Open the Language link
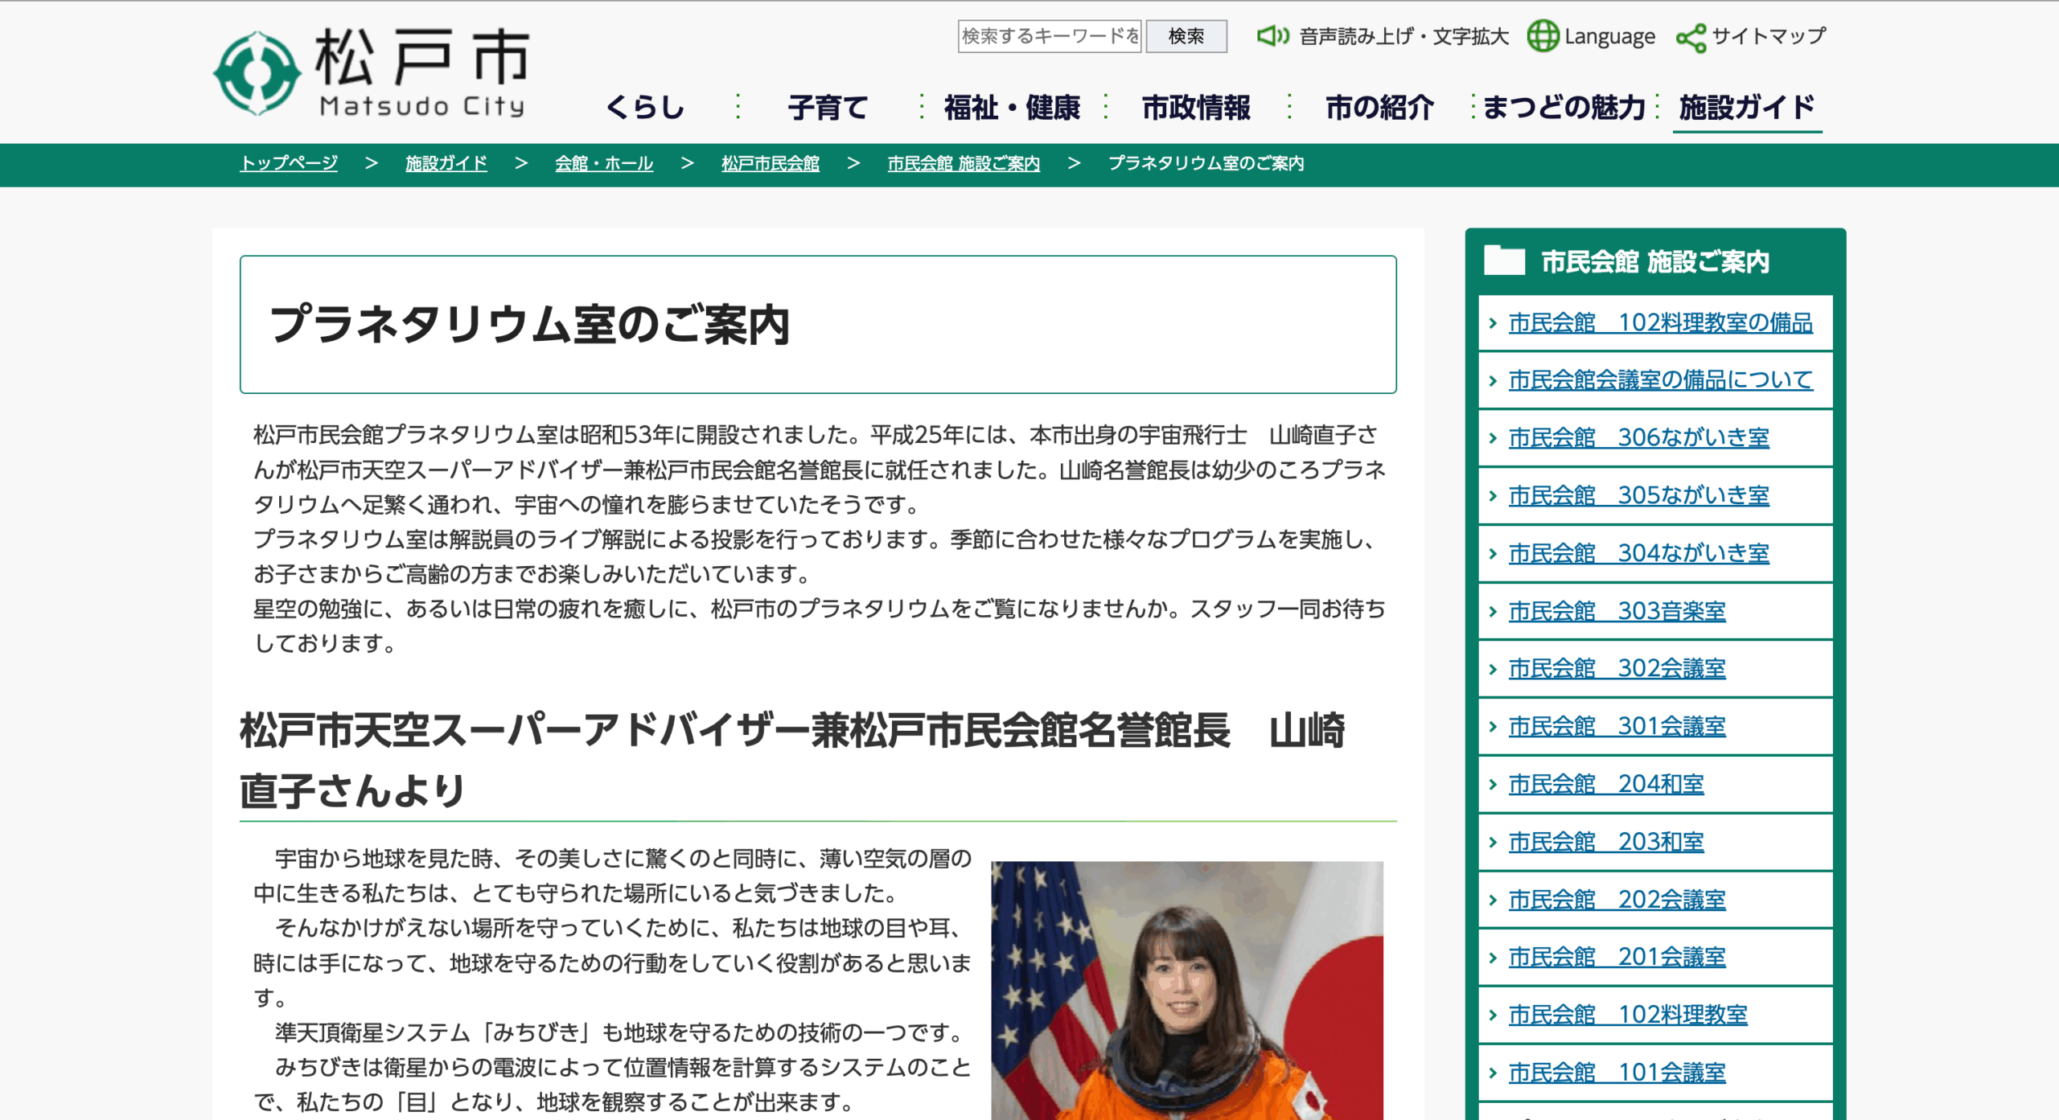 tap(1609, 36)
